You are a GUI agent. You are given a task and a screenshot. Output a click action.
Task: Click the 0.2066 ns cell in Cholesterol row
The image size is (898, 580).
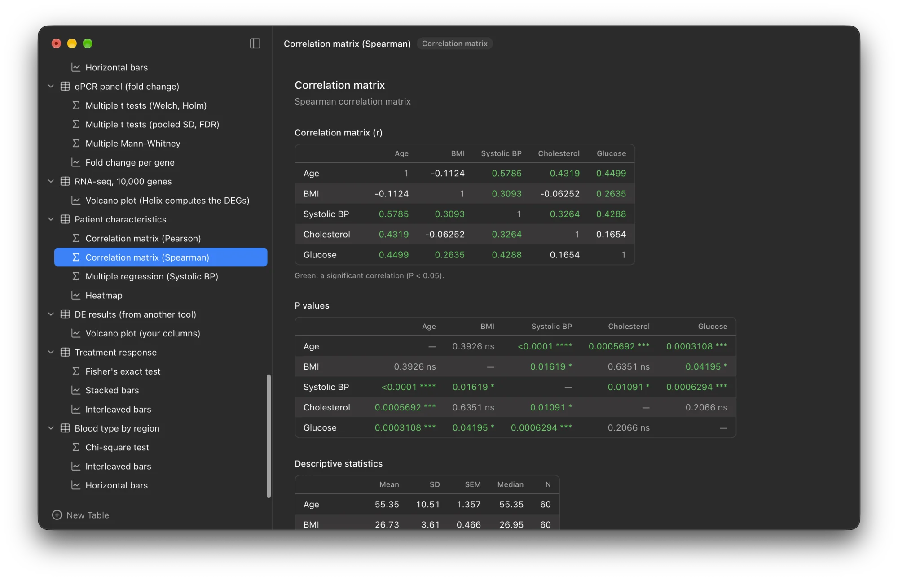(x=706, y=407)
